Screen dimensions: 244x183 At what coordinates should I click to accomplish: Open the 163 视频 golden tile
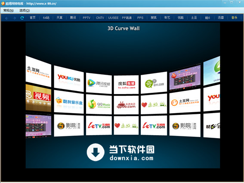[38, 98]
